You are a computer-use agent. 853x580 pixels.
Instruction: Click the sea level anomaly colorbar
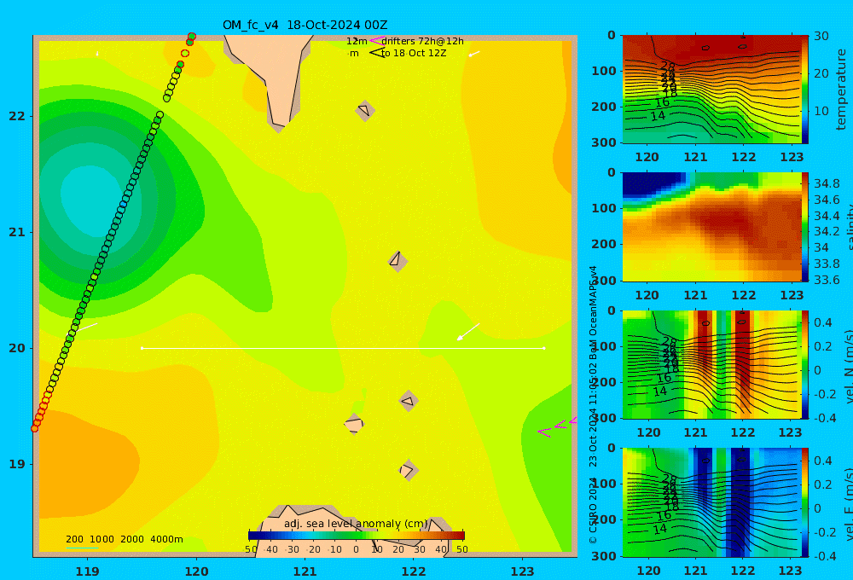pyautogui.click(x=357, y=536)
